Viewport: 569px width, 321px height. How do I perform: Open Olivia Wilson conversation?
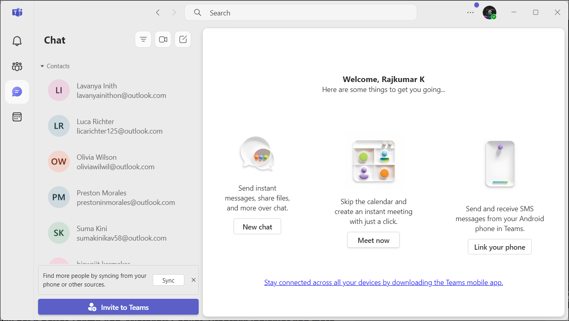tap(115, 162)
